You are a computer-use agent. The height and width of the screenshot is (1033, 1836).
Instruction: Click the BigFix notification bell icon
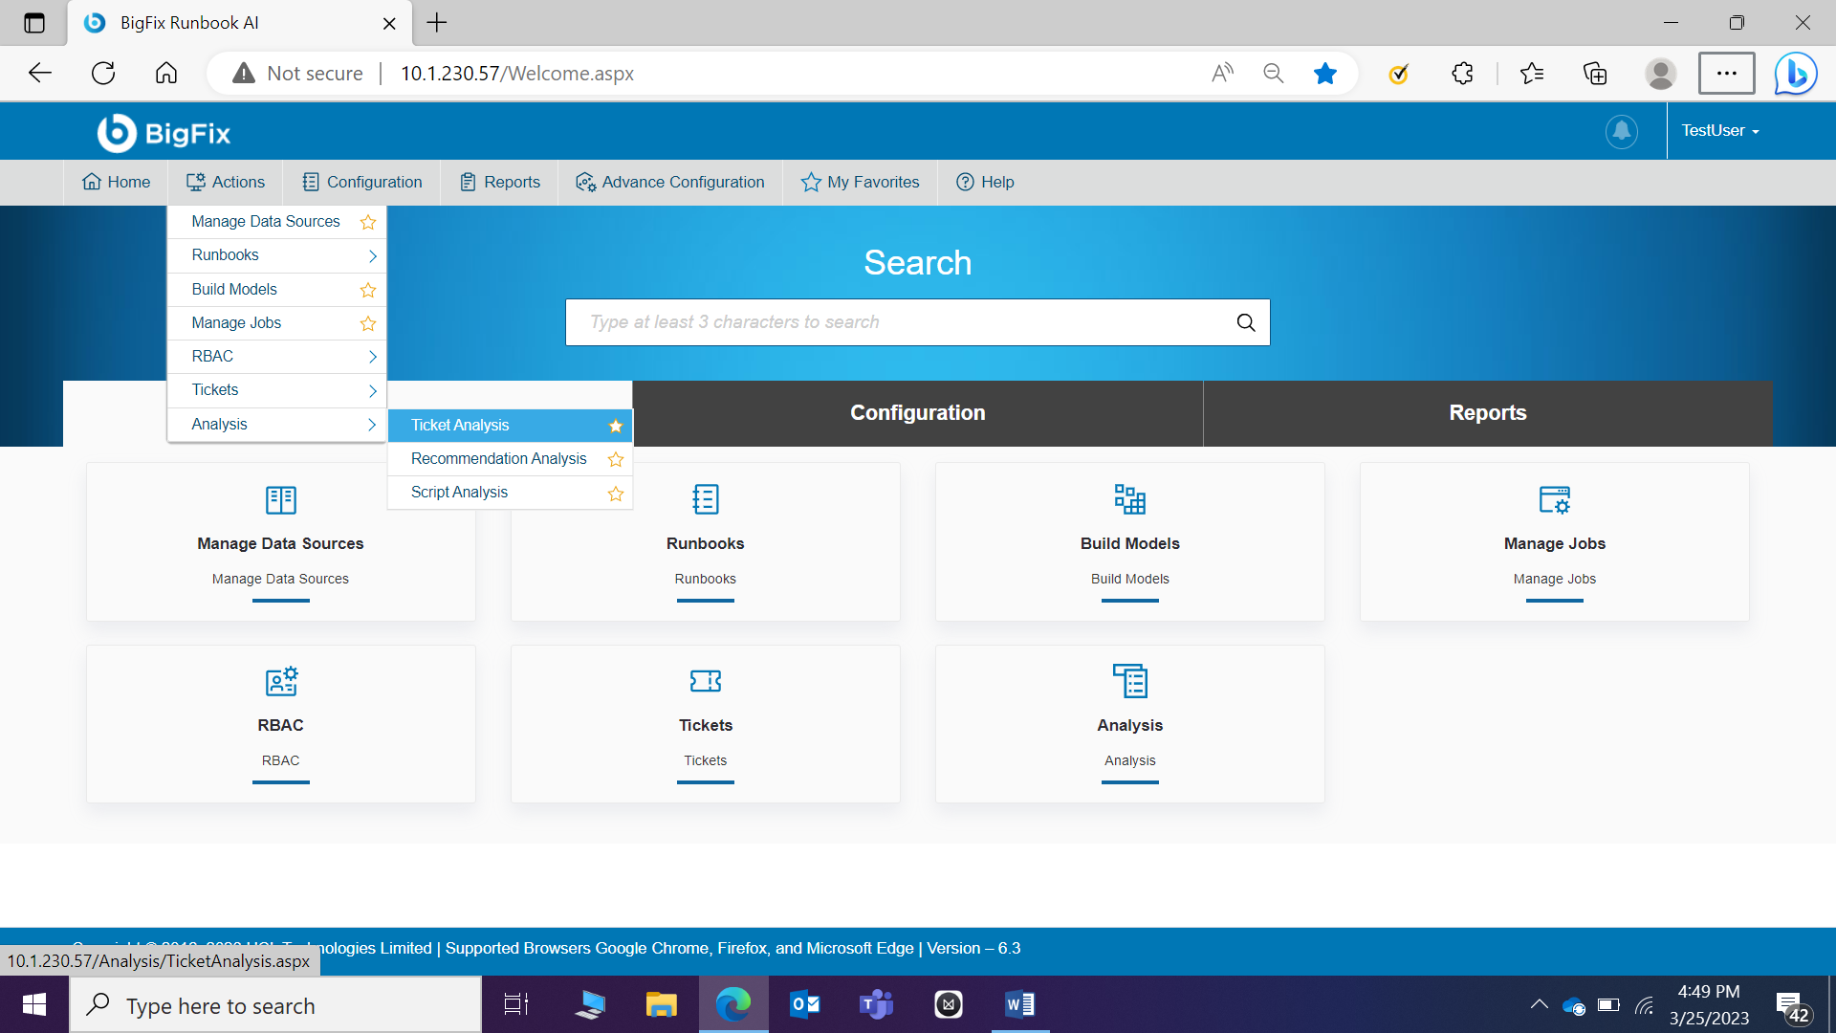(x=1621, y=131)
